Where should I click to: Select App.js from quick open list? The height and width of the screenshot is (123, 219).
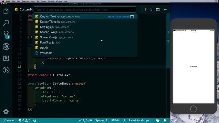point(85,48)
